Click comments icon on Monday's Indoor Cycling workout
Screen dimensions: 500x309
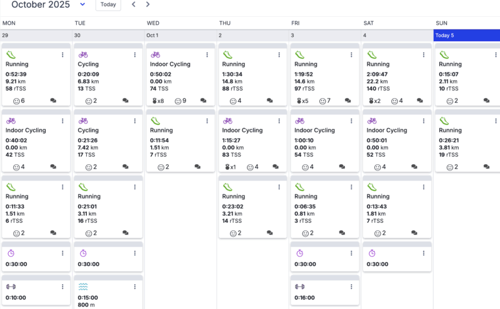click(x=53, y=167)
